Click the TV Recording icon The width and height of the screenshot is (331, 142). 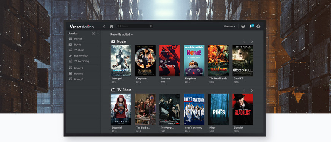click(x=70, y=61)
